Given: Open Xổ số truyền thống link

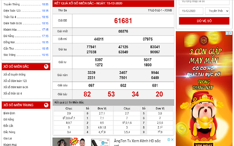Looking at the screenshot, I should coord(15,74).
